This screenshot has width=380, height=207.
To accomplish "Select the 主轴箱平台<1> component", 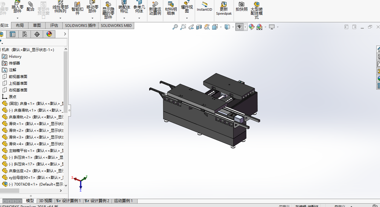I will (32, 151).
